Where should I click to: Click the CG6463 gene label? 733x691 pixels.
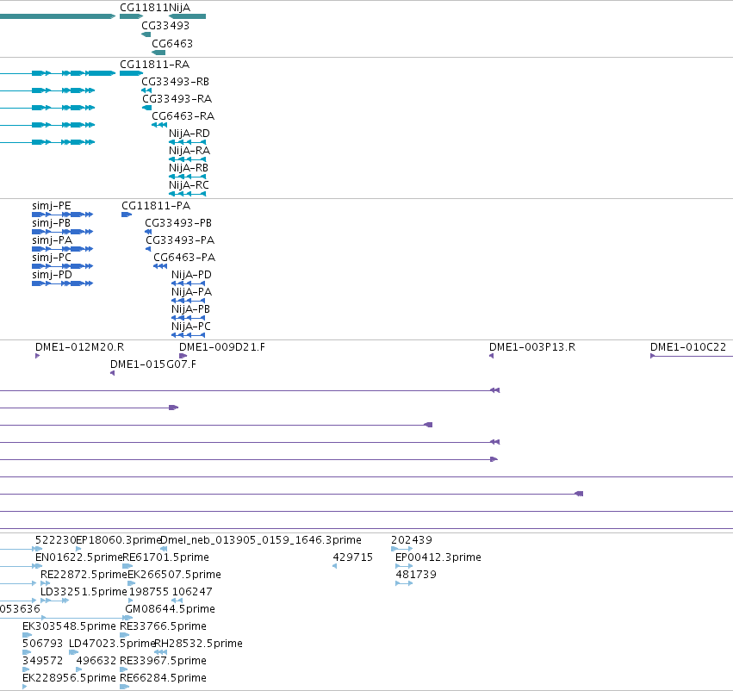click(x=172, y=43)
